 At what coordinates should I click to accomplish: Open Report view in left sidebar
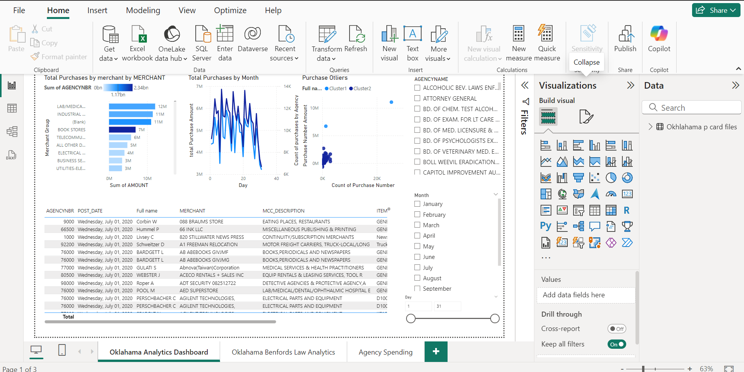coord(12,85)
